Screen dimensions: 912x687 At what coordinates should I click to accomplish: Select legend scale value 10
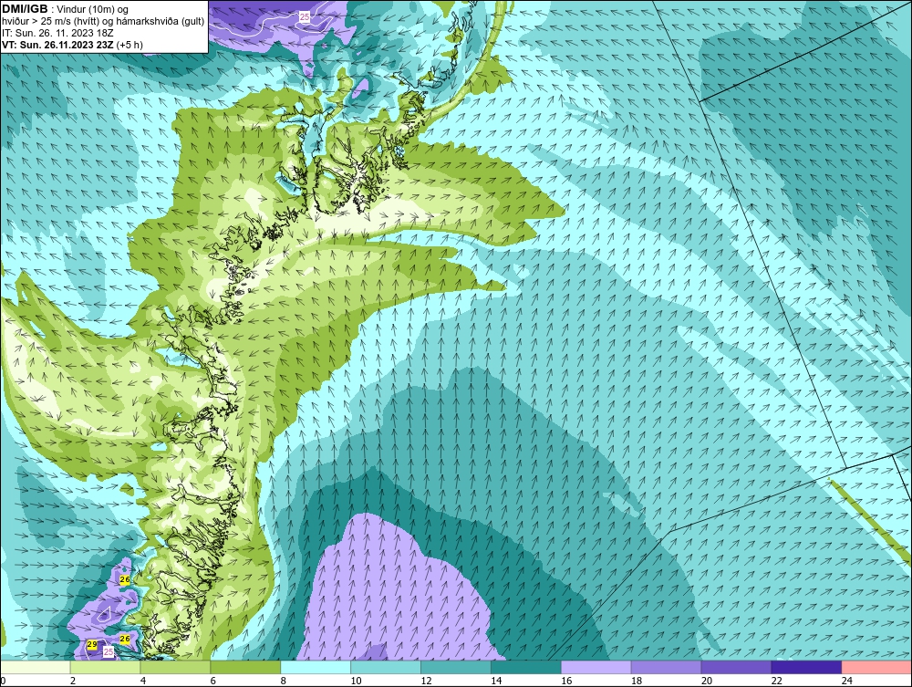tap(356, 681)
